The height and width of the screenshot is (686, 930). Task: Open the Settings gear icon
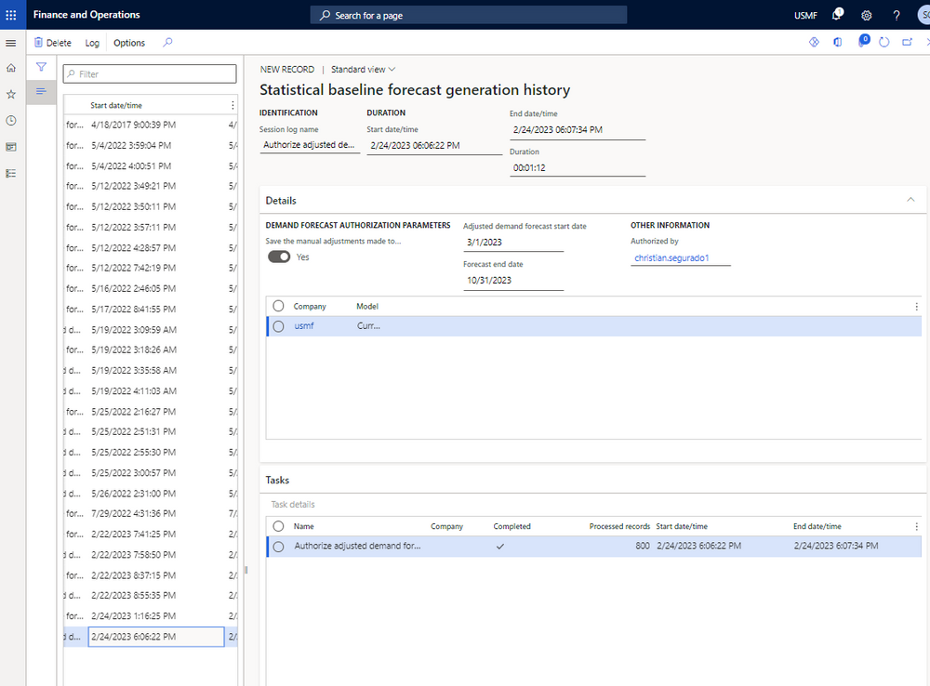pos(867,15)
